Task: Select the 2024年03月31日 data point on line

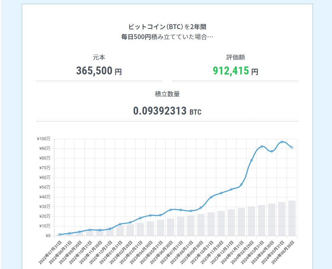Action: [x=262, y=147]
